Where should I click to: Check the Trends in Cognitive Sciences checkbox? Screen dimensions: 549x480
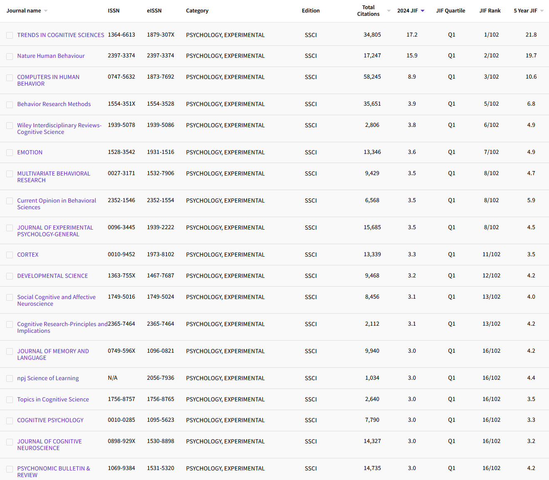[10, 35]
